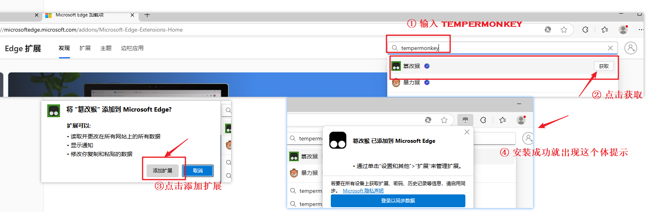The width and height of the screenshot is (648, 212).
Task: Switch to the 扩展 tab
Action: (85, 48)
